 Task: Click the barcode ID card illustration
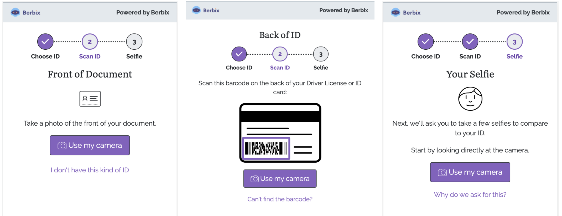[280, 133]
